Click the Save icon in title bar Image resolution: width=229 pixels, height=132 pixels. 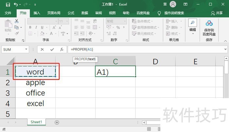[x=8, y=5]
